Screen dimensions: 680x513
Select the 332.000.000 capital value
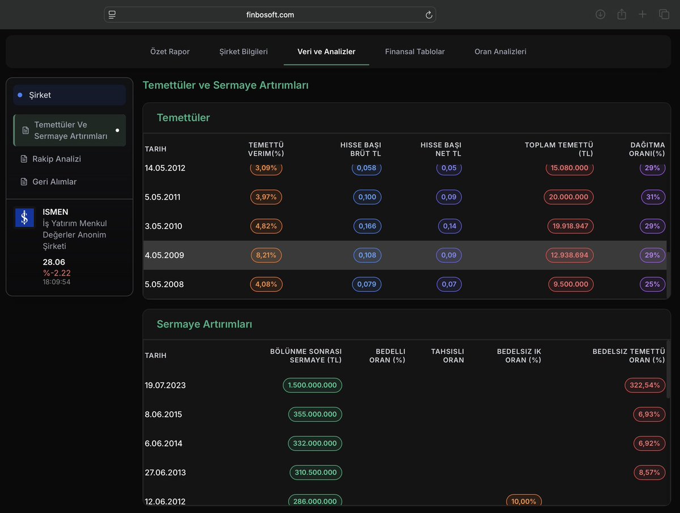coord(315,443)
